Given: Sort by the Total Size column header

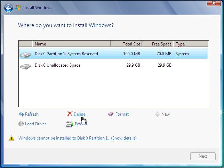Looking at the screenshot, I should (126, 44).
